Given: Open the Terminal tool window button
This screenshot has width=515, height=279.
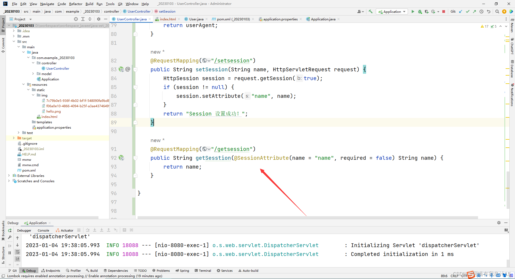Looking at the screenshot, I should pos(203,270).
